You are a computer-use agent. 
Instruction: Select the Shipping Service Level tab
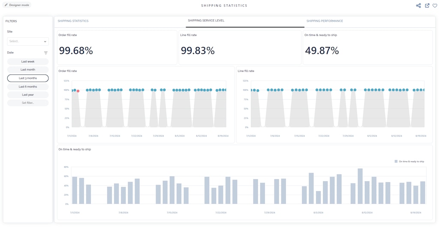pos(206,21)
